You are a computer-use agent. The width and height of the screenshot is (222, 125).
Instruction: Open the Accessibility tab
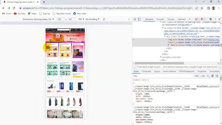coord(215,72)
